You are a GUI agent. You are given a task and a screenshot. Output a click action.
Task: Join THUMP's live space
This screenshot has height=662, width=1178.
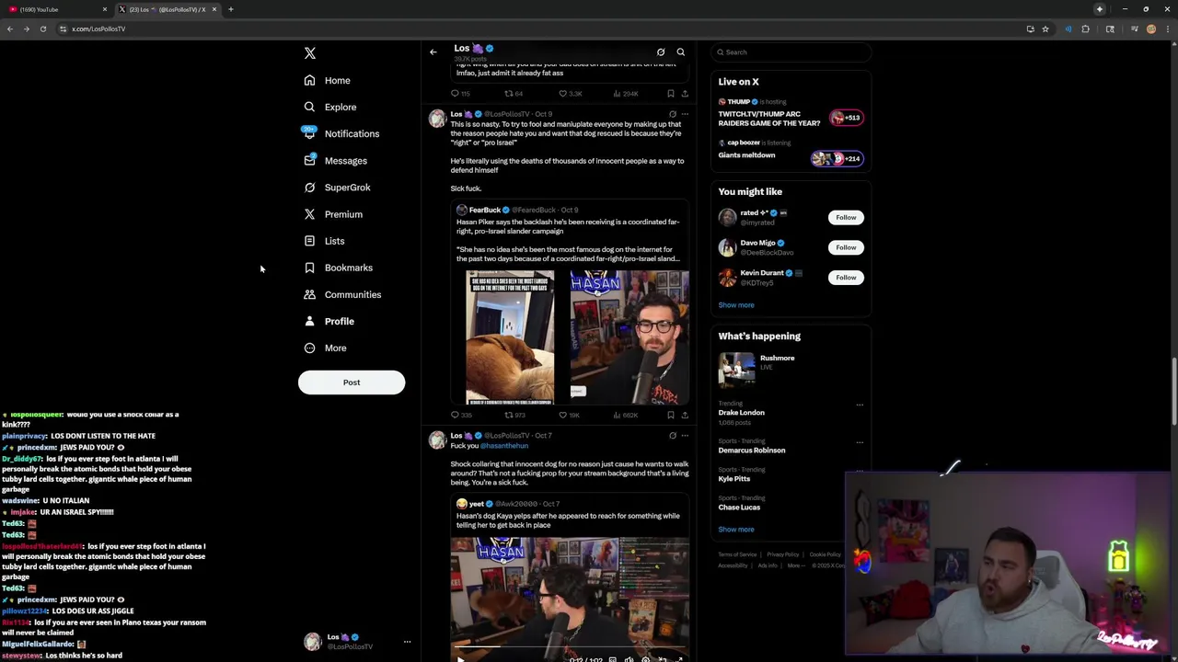click(x=791, y=114)
